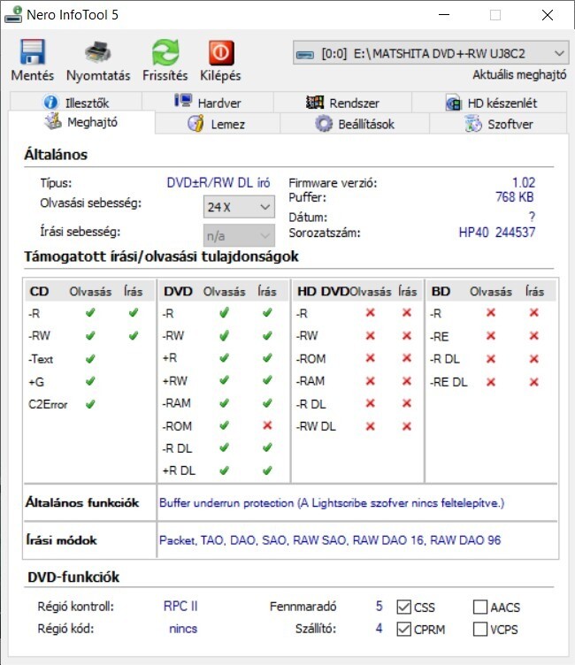575x665 pixels.
Task: Click the HD DVD -RAM Olvasás red cross
Action: (370, 381)
